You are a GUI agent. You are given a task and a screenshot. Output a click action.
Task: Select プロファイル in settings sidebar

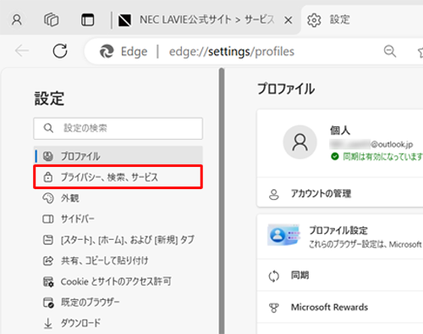click(118, 156)
